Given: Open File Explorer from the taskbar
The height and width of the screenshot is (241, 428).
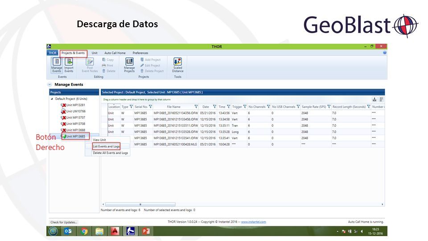Looking at the screenshot, I should click(99, 231).
